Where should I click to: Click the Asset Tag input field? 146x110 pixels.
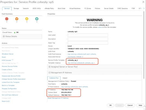click(88, 43)
